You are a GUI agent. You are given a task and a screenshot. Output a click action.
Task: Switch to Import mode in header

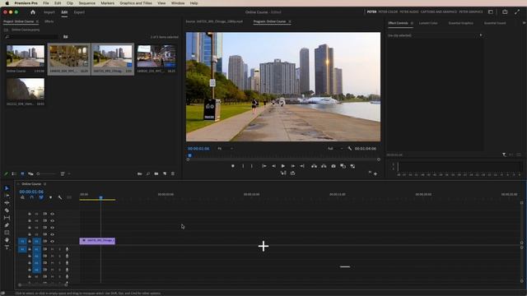coord(49,12)
